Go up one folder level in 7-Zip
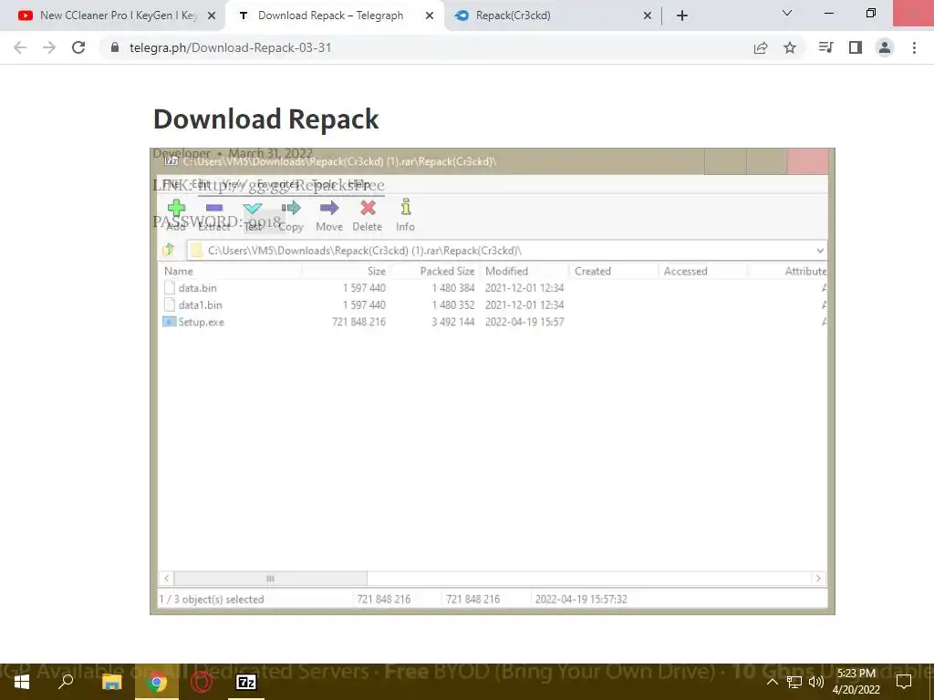 click(x=169, y=250)
